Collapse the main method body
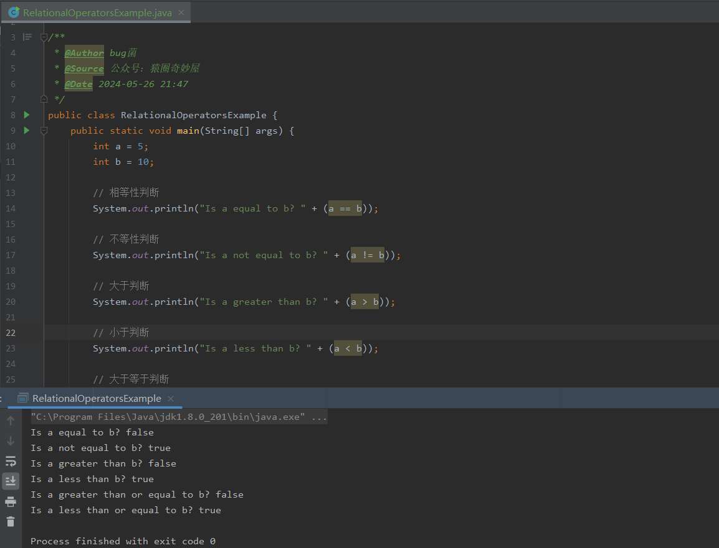 pyautogui.click(x=44, y=131)
